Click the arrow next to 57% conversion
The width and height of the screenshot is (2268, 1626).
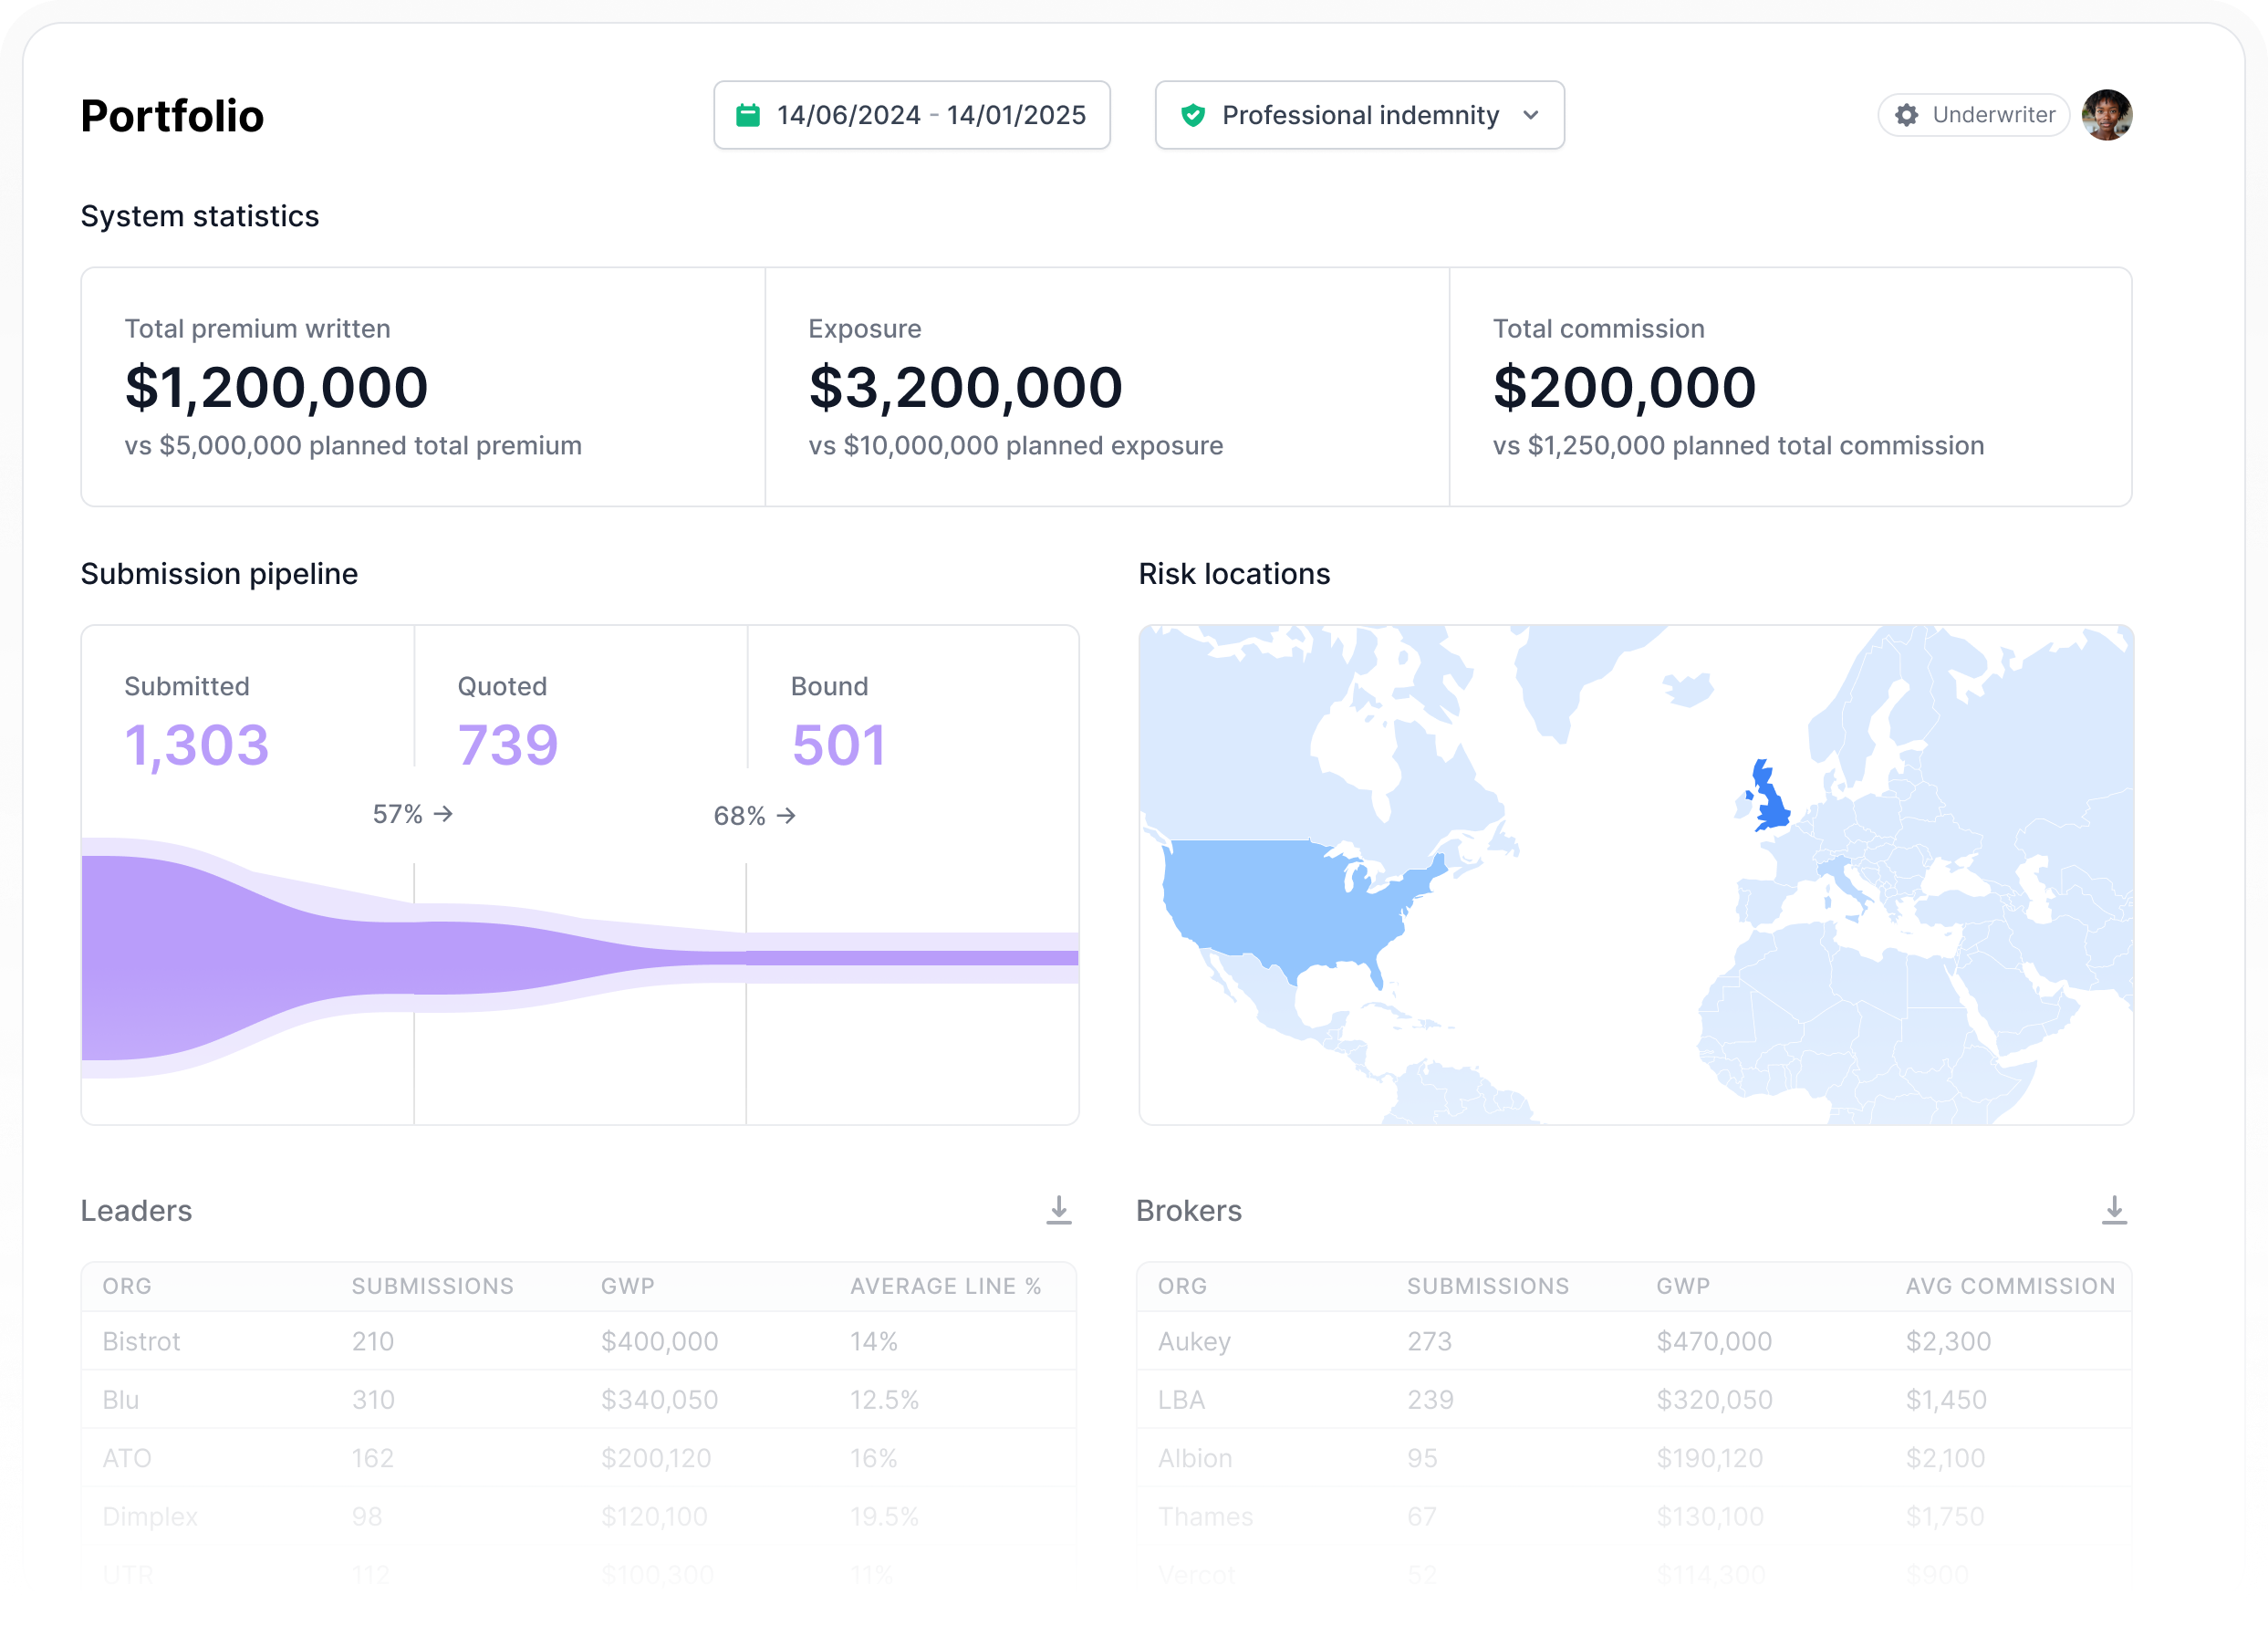[x=444, y=815]
